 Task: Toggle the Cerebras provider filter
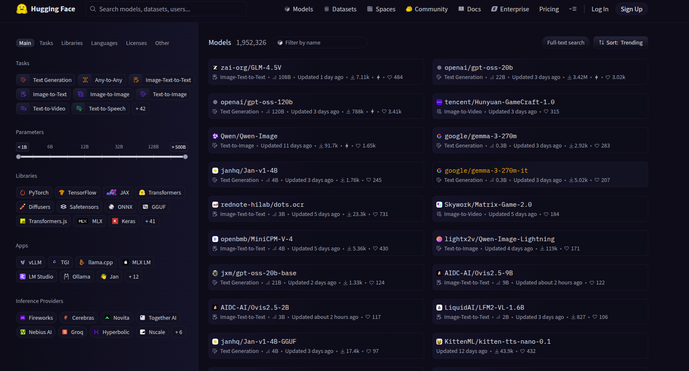point(79,318)
